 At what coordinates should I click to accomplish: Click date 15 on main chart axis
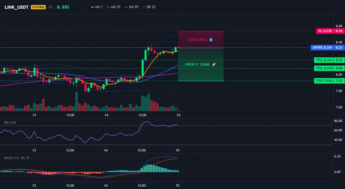point(178,115)
